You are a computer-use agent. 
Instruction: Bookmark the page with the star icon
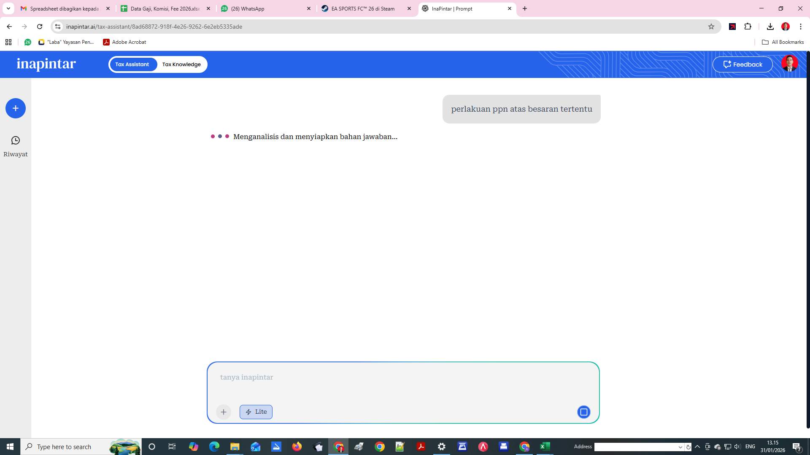pos(711,26)
